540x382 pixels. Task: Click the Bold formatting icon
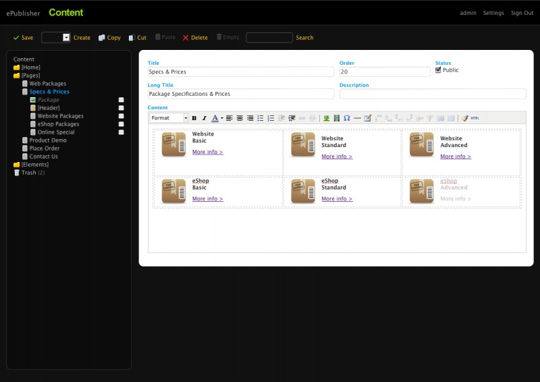click(194, 118)
